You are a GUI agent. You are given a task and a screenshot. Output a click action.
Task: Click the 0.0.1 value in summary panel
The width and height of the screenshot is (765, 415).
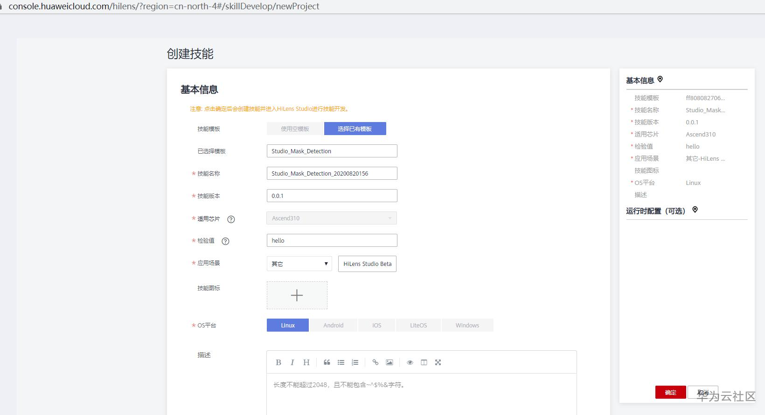pyautogui.click(x=692, y=122)
